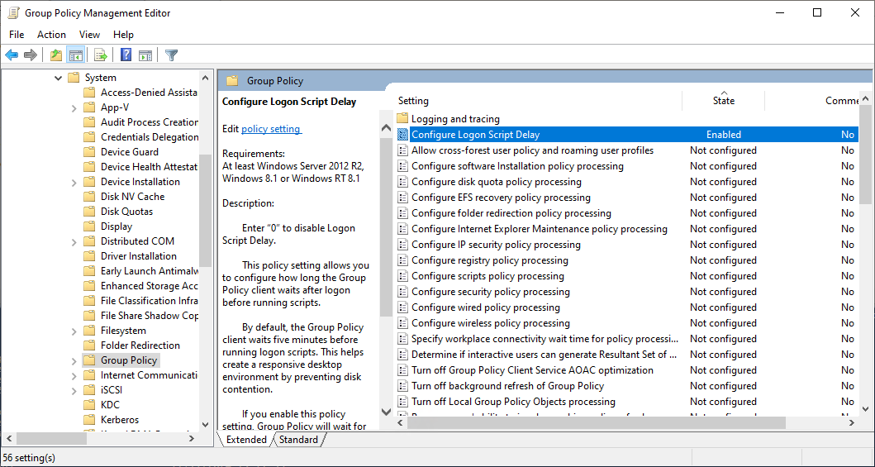The height and width of the screenshot is (467, 875).
Task: Click the Back arrow toolbar icon
Action: click(x=12, y=55)
